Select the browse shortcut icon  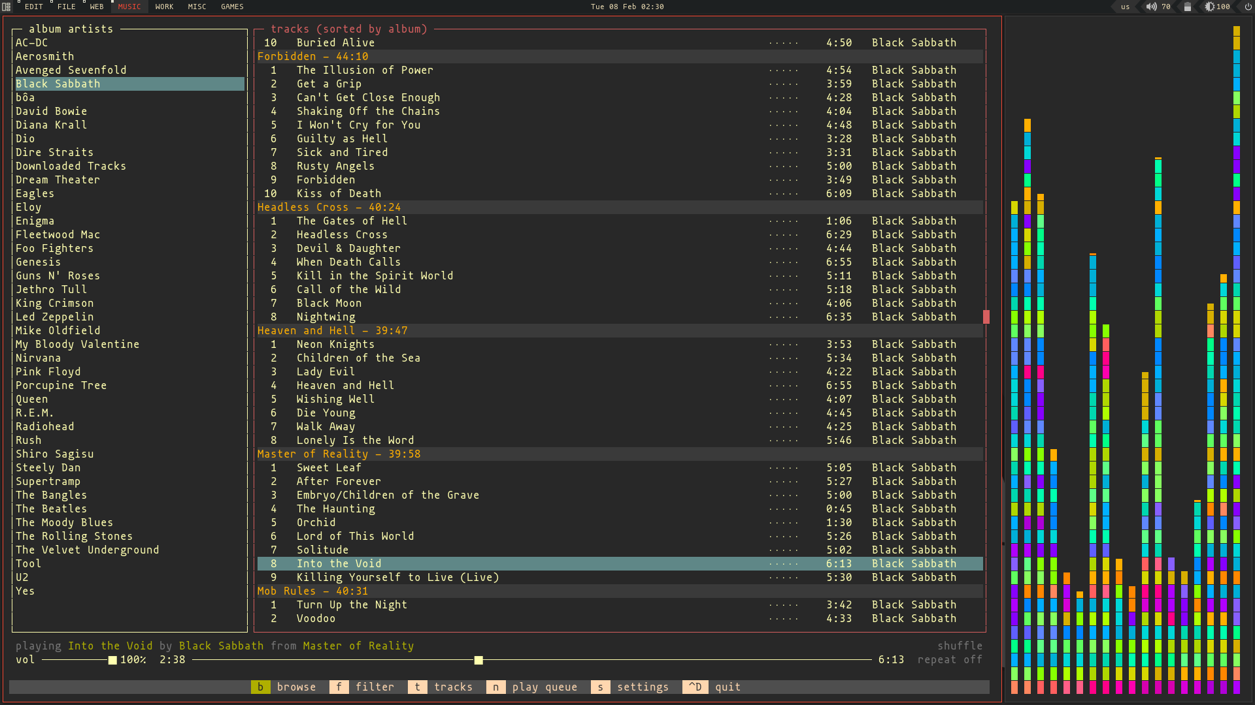pos(259,687)
